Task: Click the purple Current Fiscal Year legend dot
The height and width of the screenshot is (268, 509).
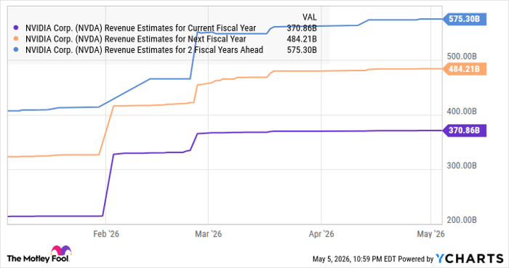Action: pyautogui.click(x=16, y=28)
